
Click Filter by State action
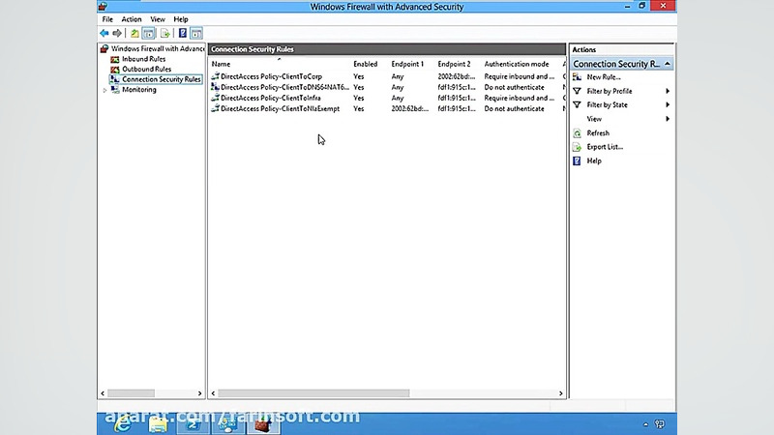point(608,105)
